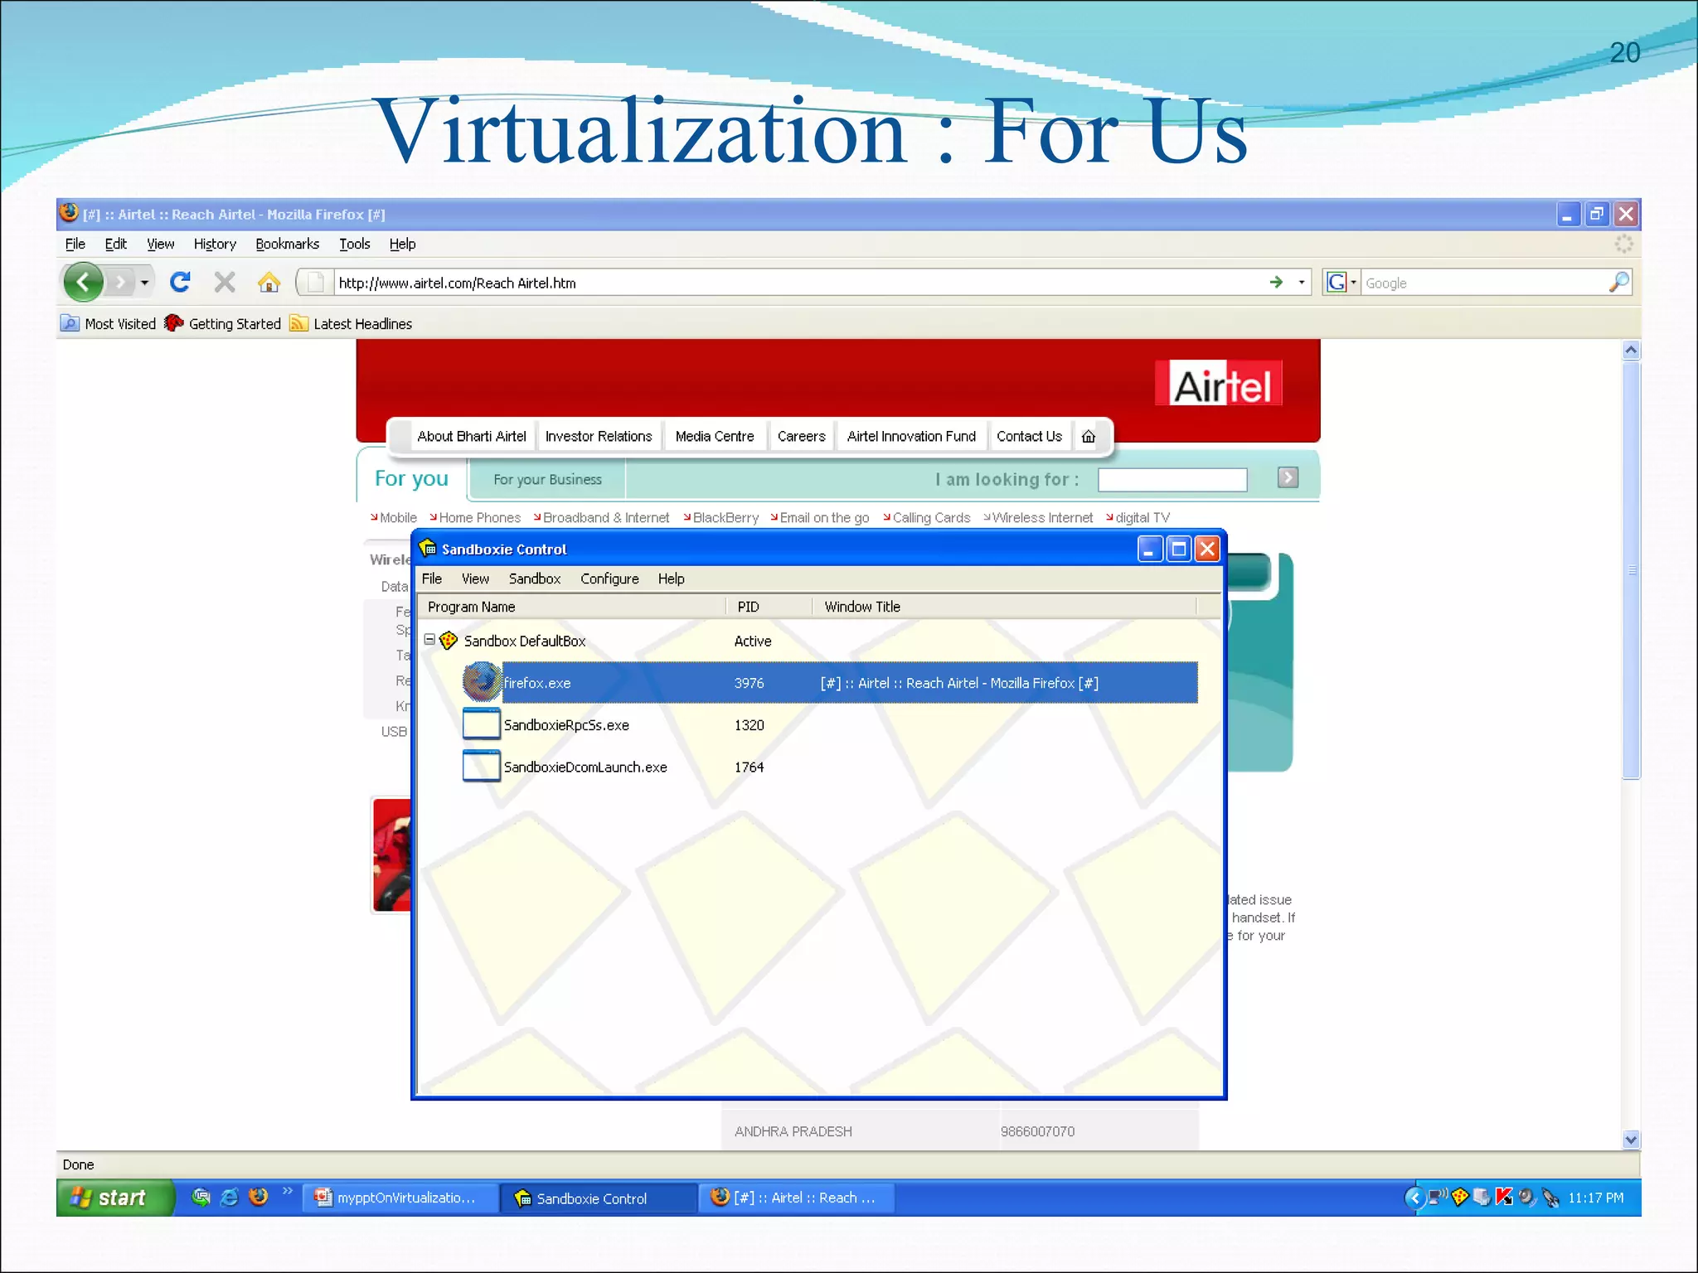The image size is (1698, 1273).
Task: Open the Sandbox menu
Action: [x=535, y=578]
